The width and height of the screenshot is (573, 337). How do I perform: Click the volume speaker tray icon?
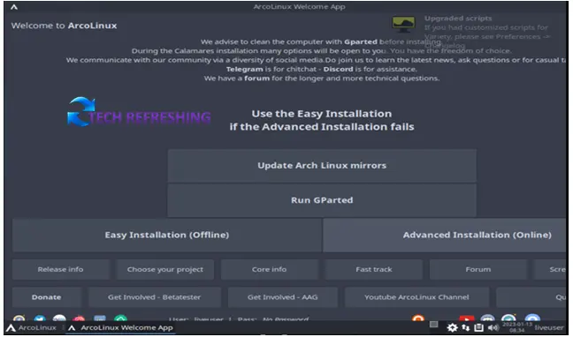click(493, 328)
